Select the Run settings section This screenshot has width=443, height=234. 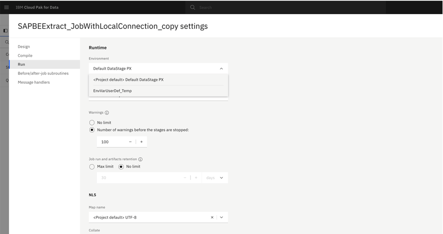coord(45,64)
